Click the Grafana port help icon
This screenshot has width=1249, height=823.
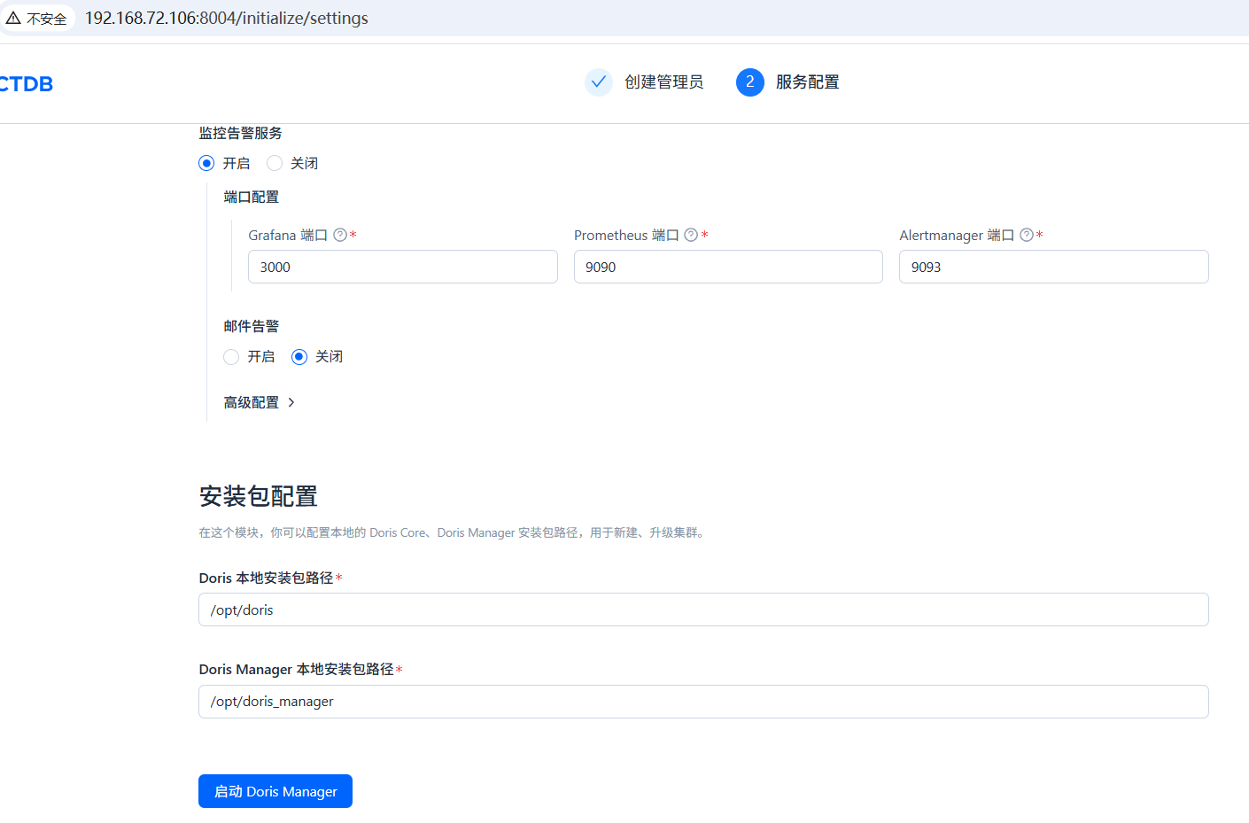point(340,235)
